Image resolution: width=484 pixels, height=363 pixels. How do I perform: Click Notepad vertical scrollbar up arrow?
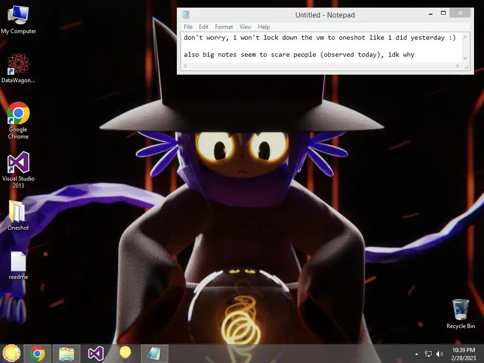pyautogui.click(x=465, y=37)
